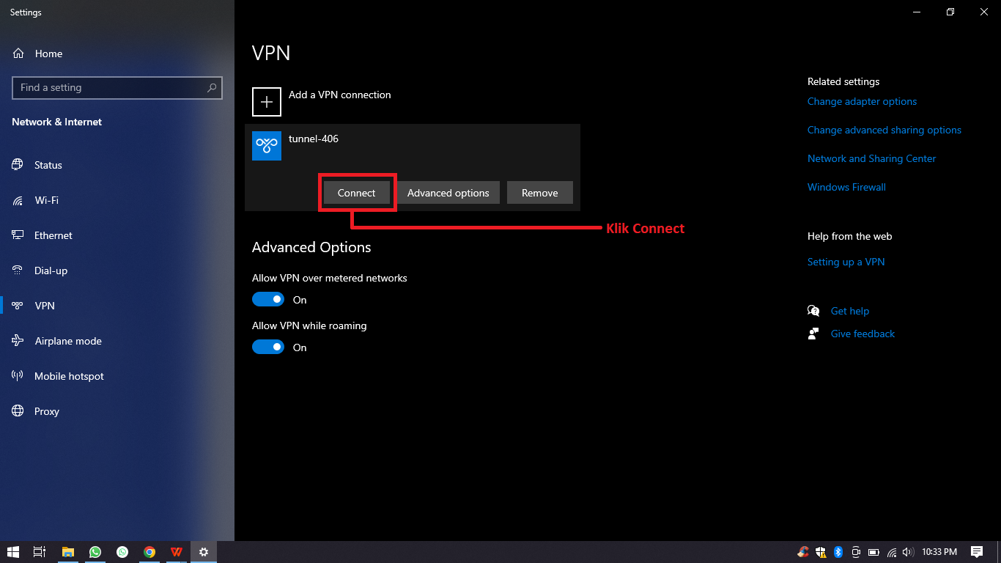Open the 10:33 PM clock flyout
This screenshot has width=1001, height=563.
tap(939, 552)
